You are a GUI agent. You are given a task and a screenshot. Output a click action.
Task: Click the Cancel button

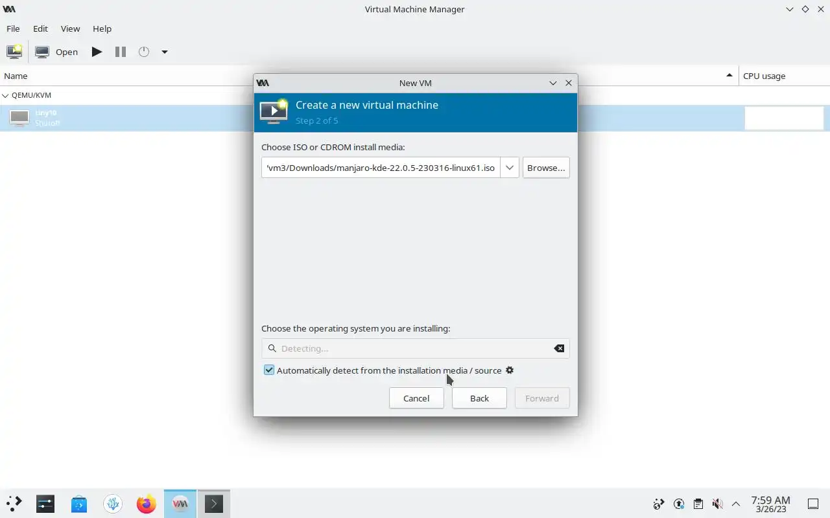click(416, 398)
